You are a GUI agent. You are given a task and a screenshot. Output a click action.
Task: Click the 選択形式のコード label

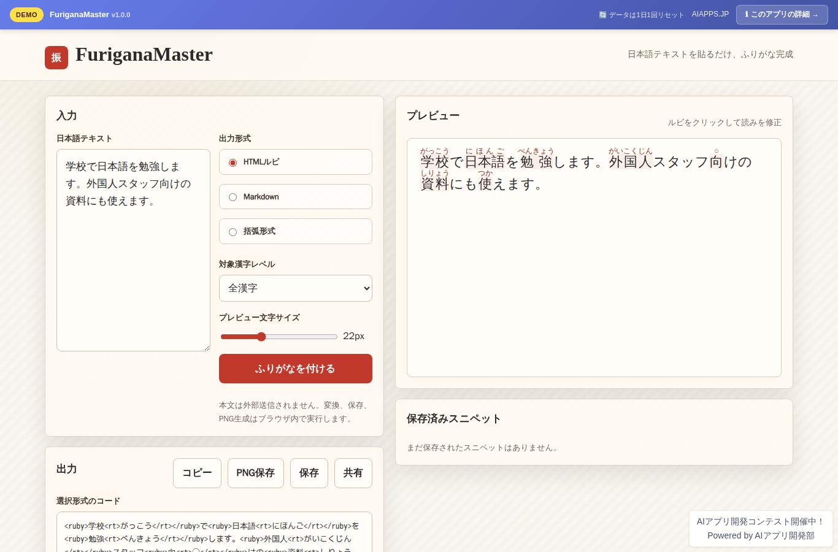click(88, 501)
